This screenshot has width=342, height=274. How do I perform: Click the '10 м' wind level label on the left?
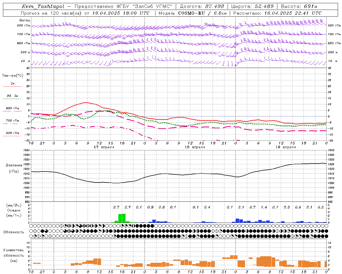(25, 61)
